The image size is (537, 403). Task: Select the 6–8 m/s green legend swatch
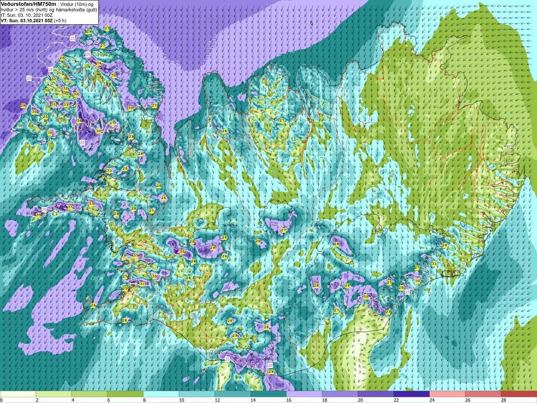coord(125,394)
